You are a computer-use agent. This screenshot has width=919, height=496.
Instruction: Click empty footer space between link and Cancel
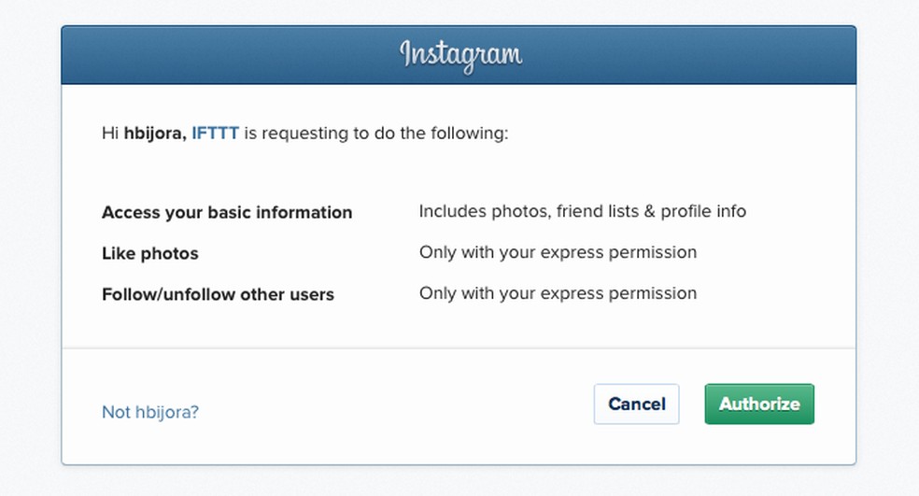click(392, 406)
